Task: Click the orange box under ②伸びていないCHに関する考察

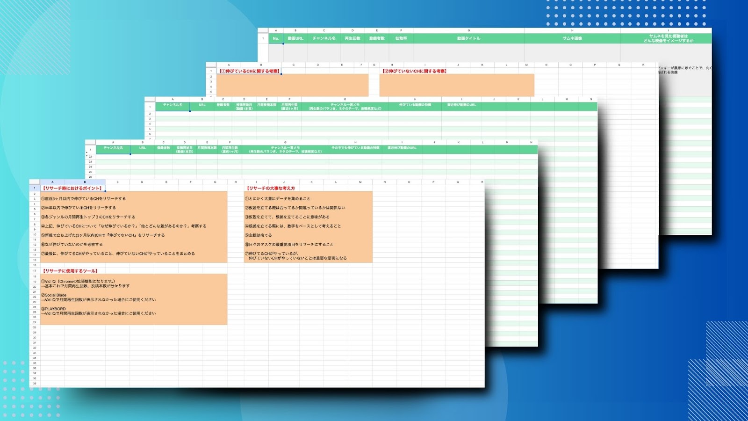Action: [457, 85]
